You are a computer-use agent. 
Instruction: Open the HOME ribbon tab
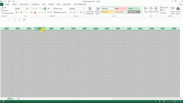[x=7, y=4]
